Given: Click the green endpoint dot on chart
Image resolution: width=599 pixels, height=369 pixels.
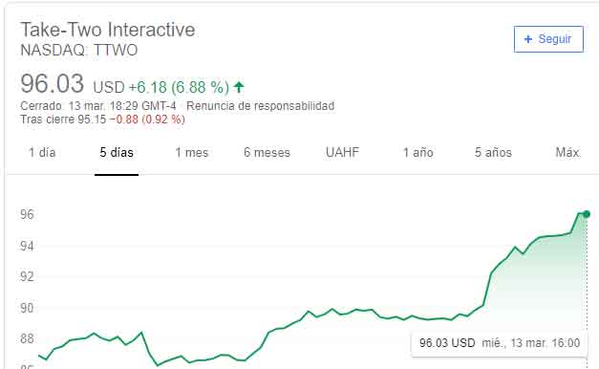Looking at the screenshot, I should coord(587,214).
